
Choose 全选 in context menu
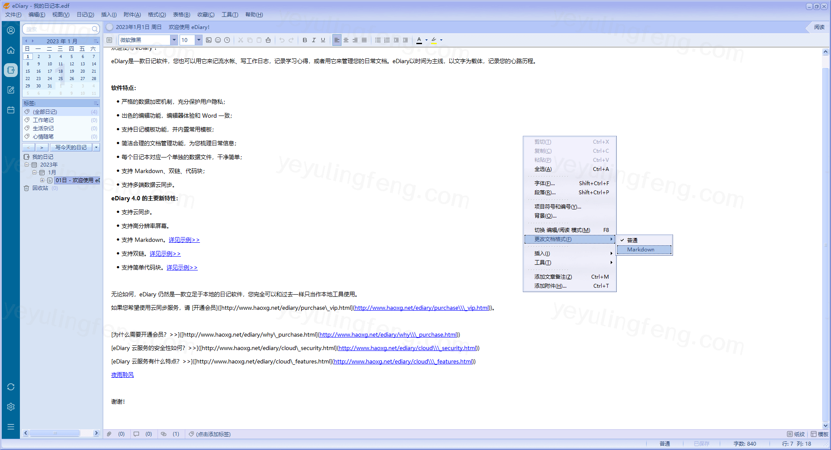pyautogui.click(x=570, y=169)
